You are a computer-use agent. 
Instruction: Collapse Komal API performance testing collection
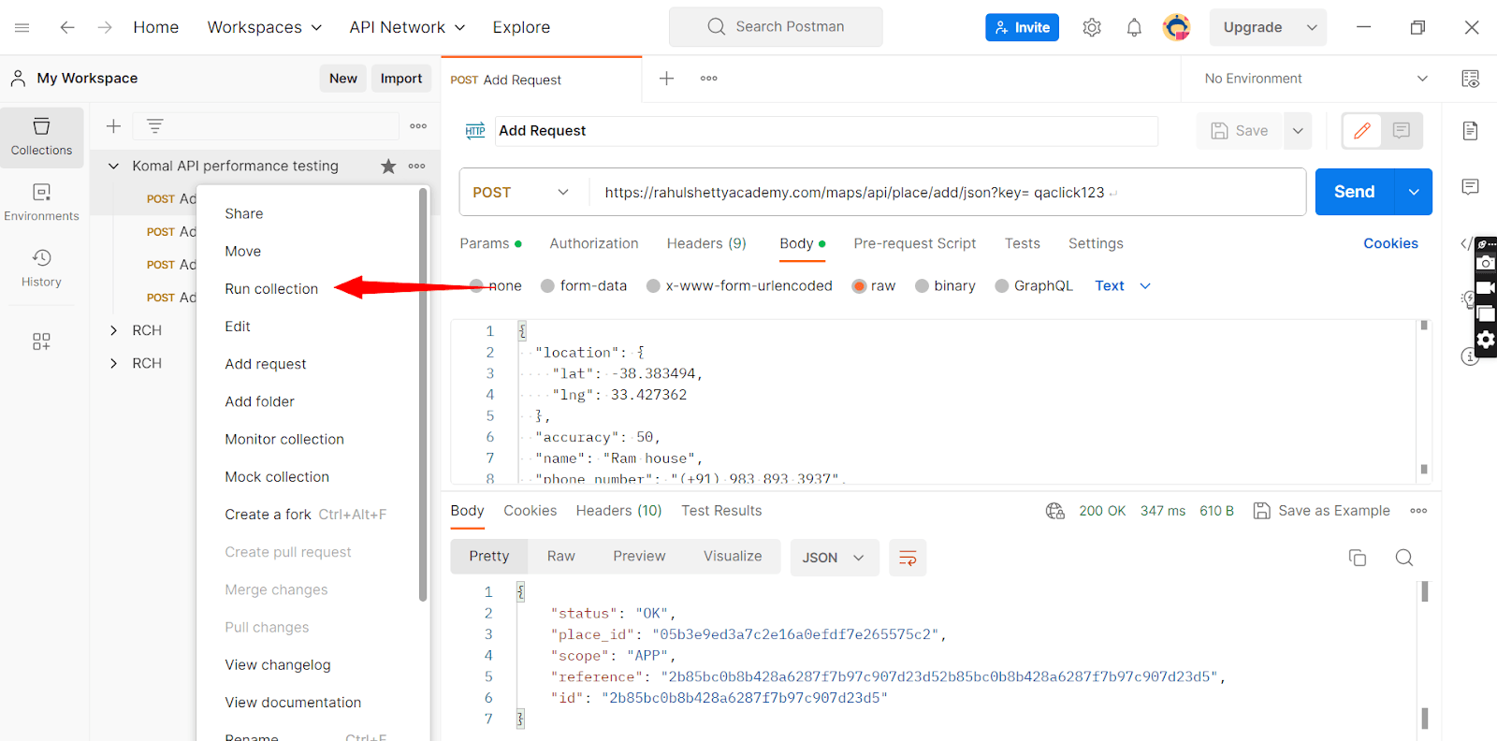[113, 167]
